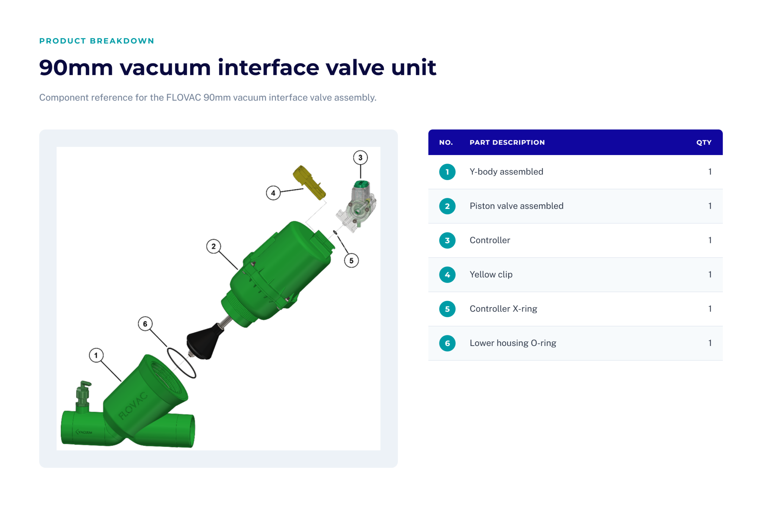This screenshot has height=507, width=762.
Task: Click the teal number 1 badge
Action: tap(447, 172)
